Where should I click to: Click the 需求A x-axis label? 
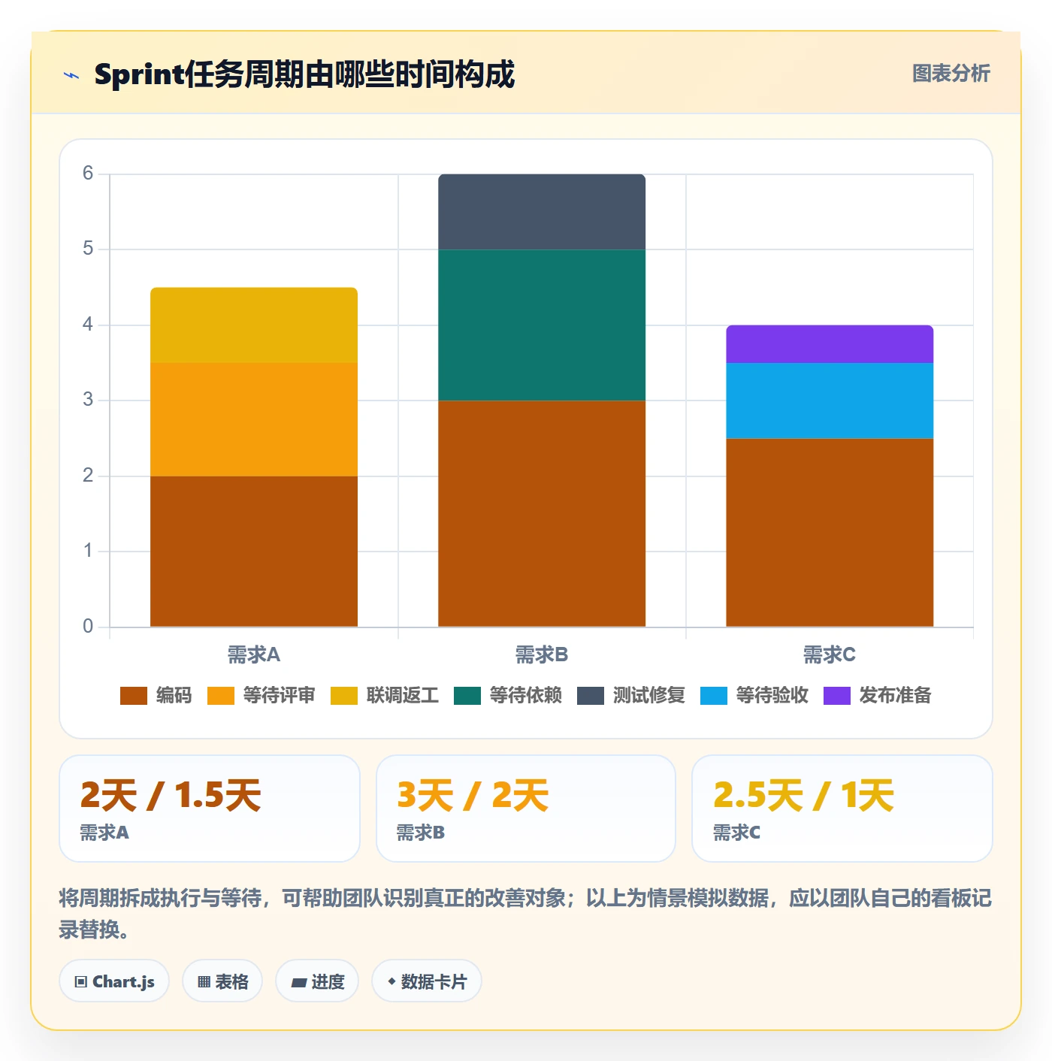pyautogui.click(x=254, y=655)
